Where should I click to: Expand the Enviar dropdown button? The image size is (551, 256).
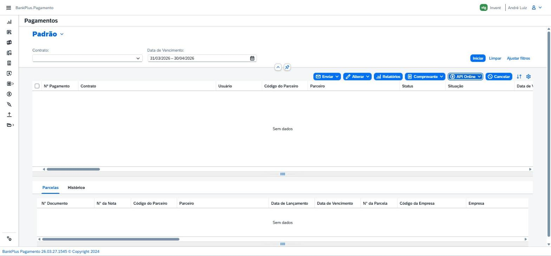pyautogui.click(x=327, y=77)
